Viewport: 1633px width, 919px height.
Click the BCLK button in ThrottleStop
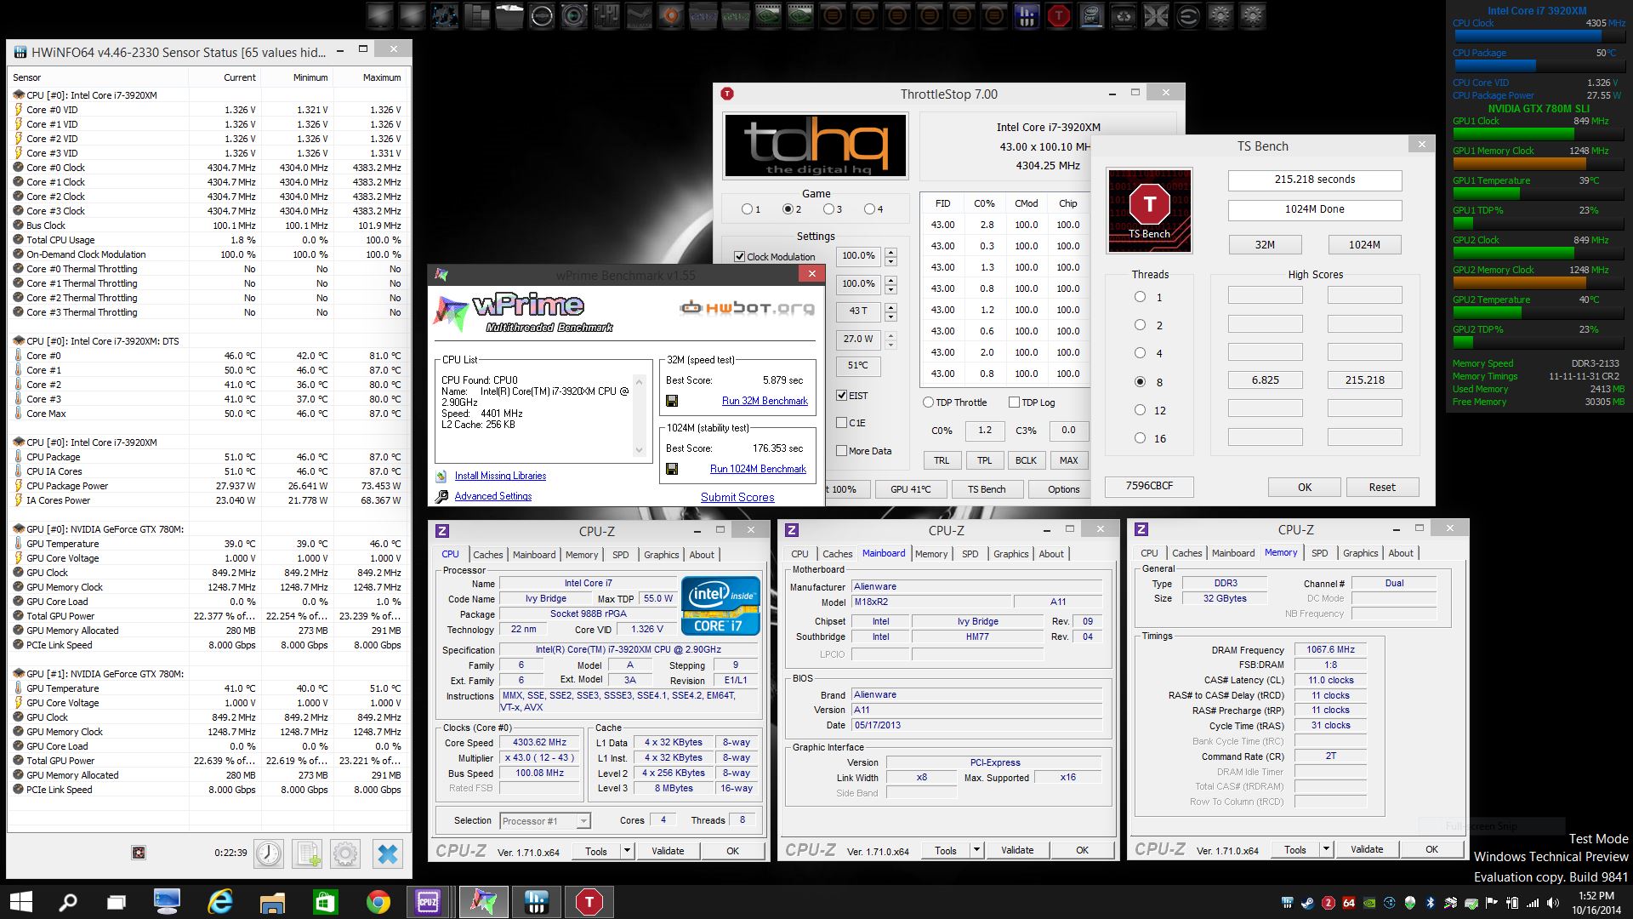click(x=1026, y=460)
